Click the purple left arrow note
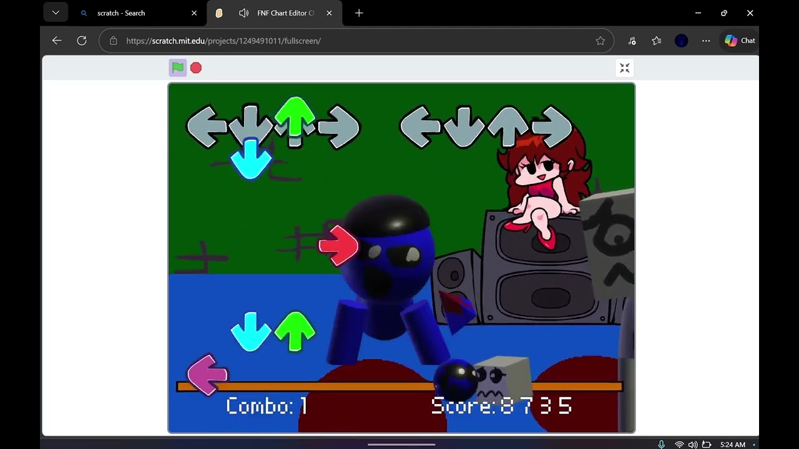Screen dimensions: 799x449 pyautogui.click(x=208, y=375)
